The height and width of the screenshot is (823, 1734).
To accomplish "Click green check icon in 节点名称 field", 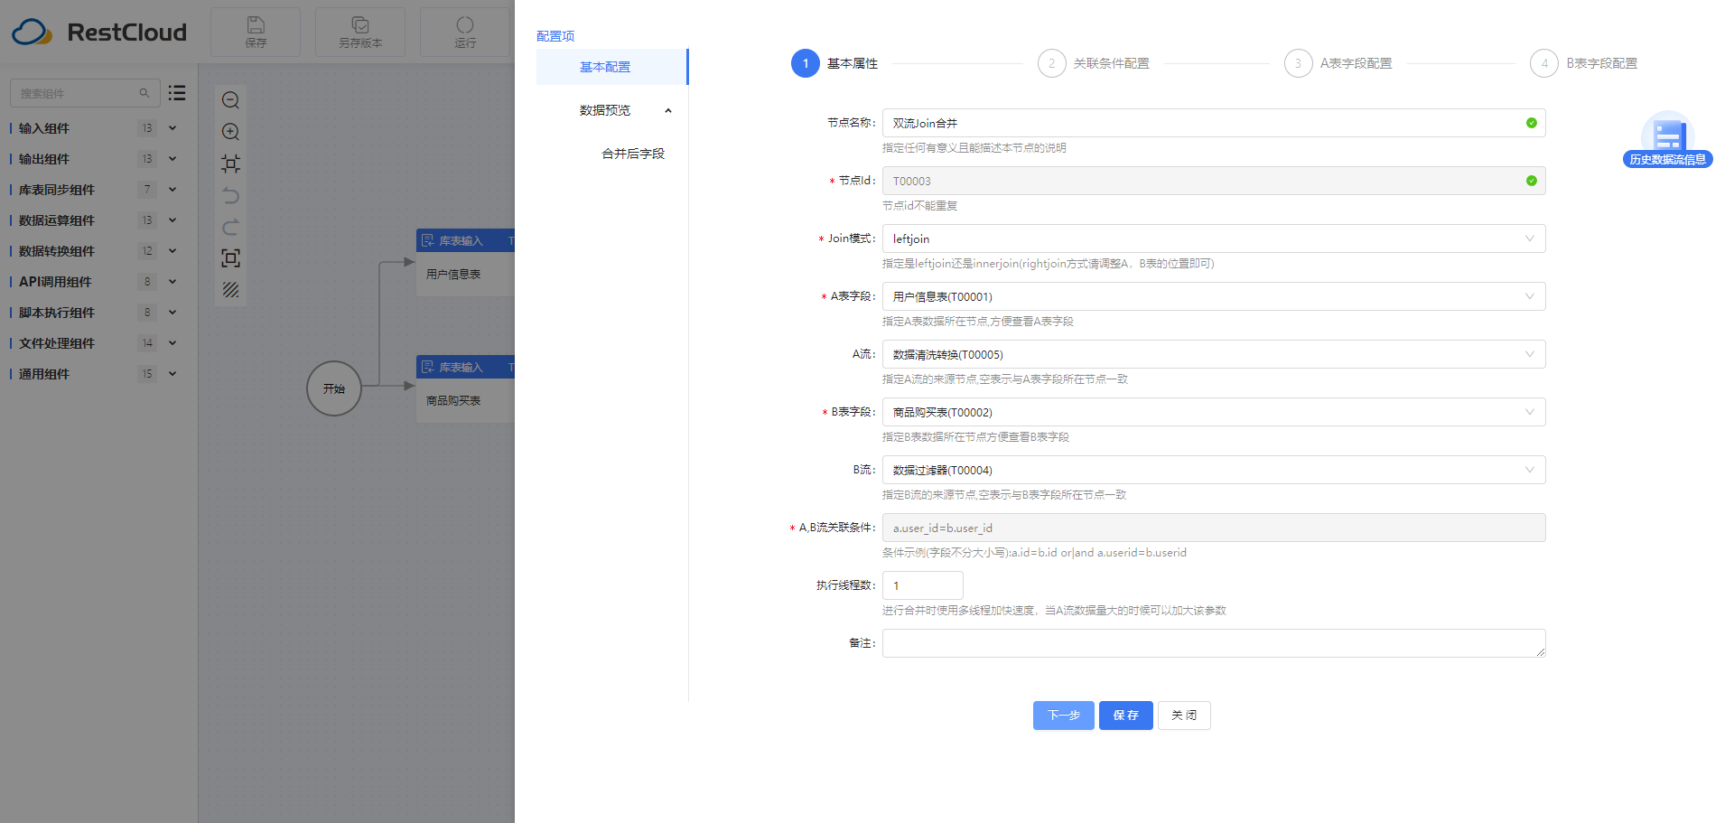I will point(1532,123).
